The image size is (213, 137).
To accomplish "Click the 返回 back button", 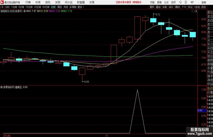I will (x=203, y=7).
